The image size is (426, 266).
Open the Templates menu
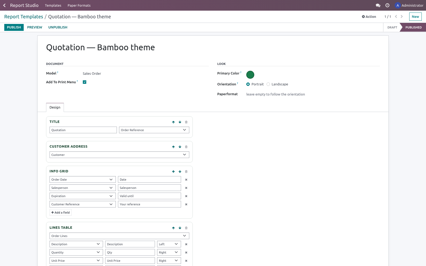click(53, 5)
